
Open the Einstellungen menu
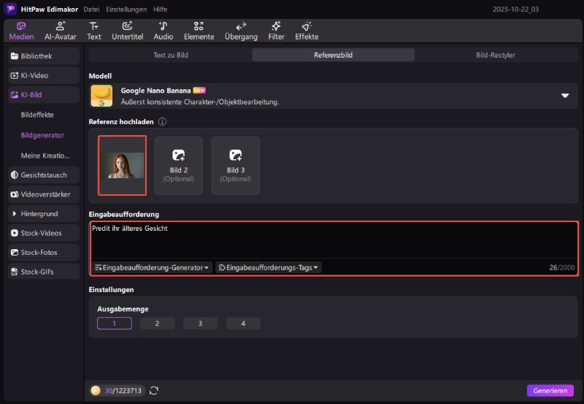pos(126,9)
